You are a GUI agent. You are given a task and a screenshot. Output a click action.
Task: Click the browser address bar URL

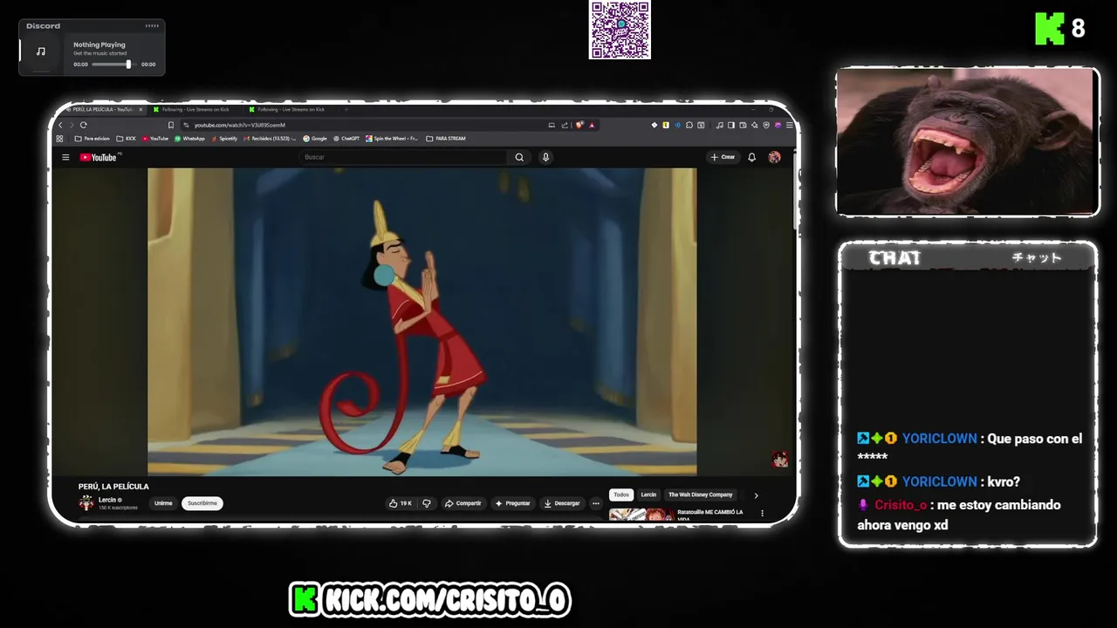point(240,125)
